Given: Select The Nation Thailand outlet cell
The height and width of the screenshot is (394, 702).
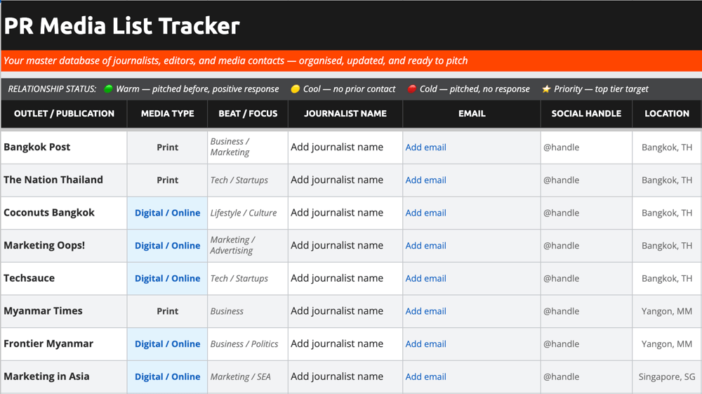Looking at the screenshot, I should click(64, 180).
